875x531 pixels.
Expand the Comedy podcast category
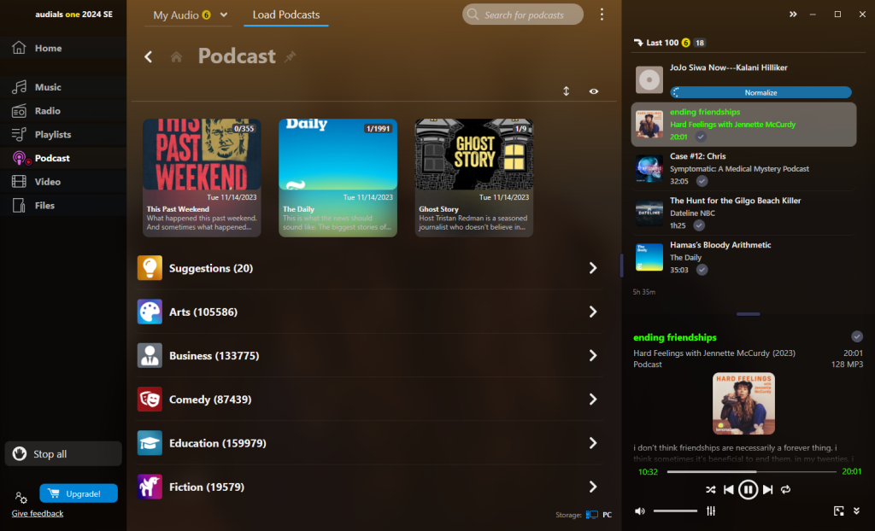pos(593,400)
